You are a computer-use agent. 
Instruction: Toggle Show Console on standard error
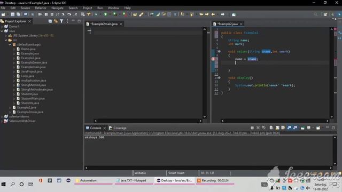pos(295,128)
